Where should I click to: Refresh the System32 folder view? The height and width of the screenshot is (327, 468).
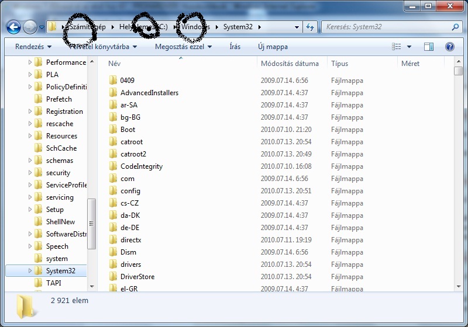point(310,27)
